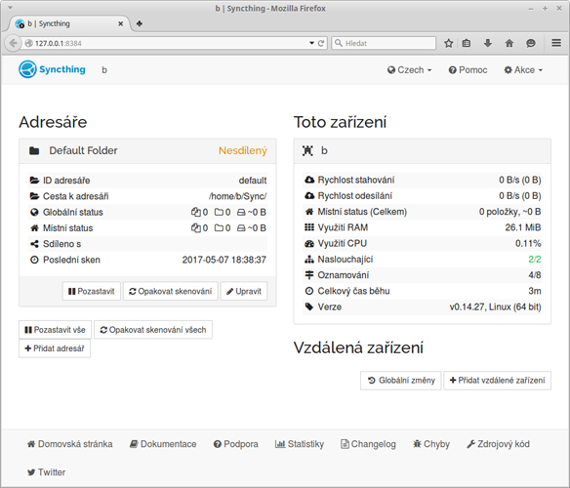Screen dimensions: 570x488
Task: Click the 26.1 MiB RAM usage value
Action: [x=523, y=227]
